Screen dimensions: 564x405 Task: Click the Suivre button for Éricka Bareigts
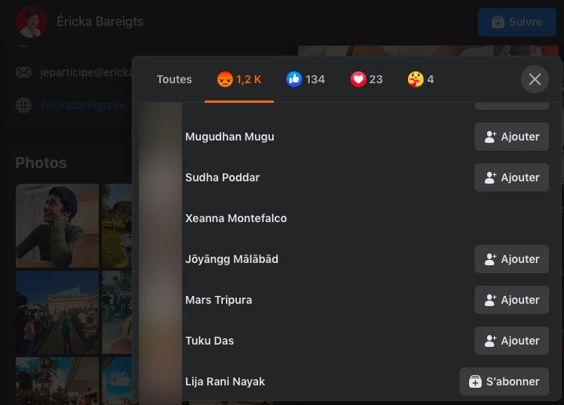click(516, 22)
